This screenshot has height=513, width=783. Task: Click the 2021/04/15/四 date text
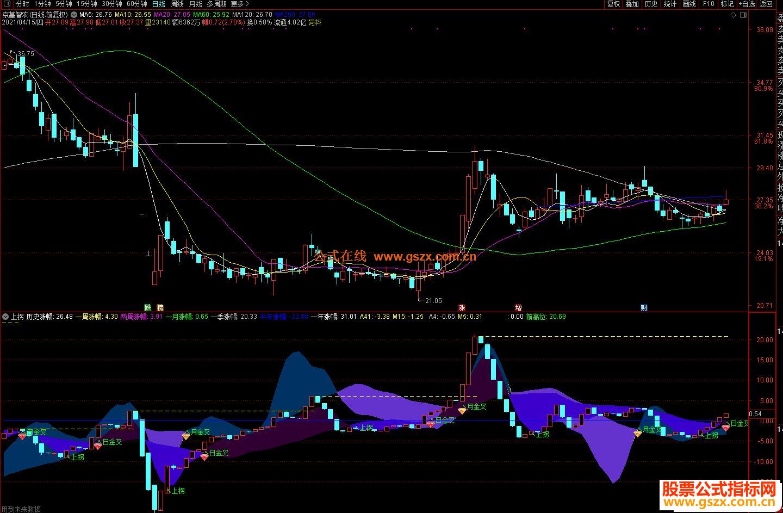point(22,23)
